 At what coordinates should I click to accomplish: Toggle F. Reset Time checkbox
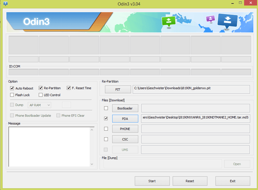tap(69, 88)
